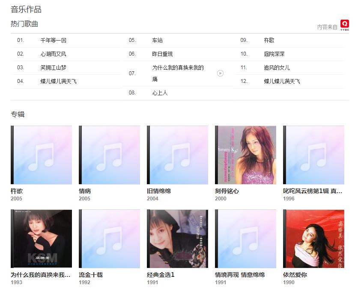Viewport: 358px width, 291px height.
Task: Open the 刻骨铭心 album cover
Action: pos(245,155)
